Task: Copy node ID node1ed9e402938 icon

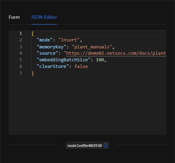Action: pyautogui.click(x=105, y=145)
